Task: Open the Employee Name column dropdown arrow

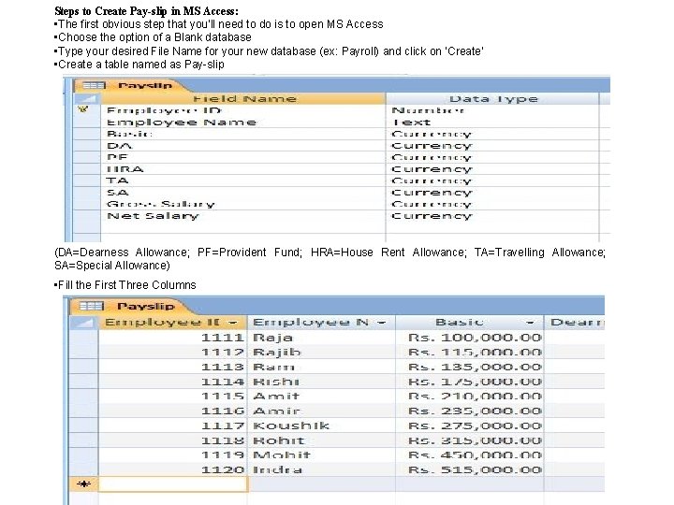Action: (381, 323)
